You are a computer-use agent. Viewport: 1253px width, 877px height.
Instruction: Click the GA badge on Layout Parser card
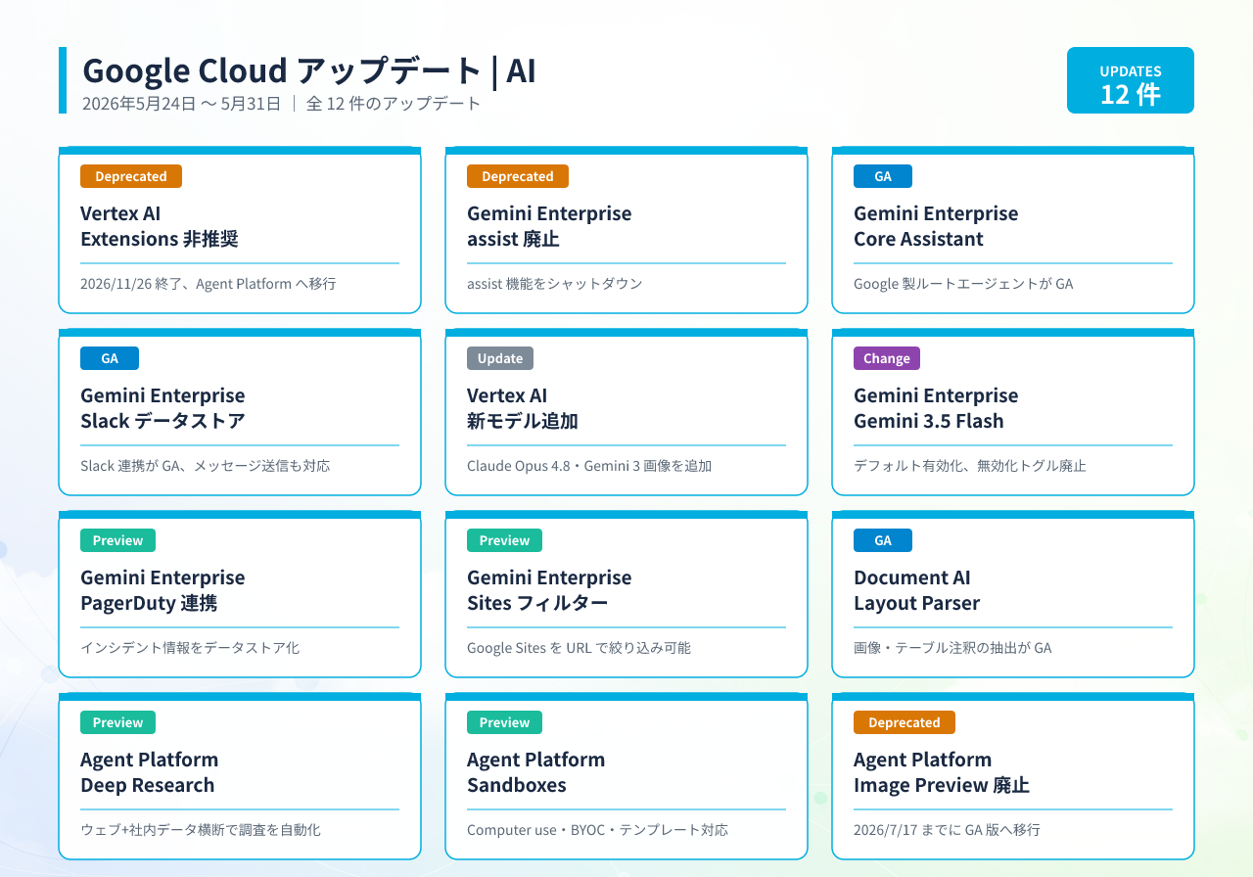(883, 540)
